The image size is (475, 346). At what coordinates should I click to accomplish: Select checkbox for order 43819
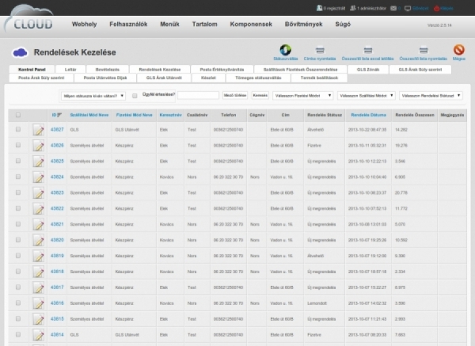[x=18, y=256]
